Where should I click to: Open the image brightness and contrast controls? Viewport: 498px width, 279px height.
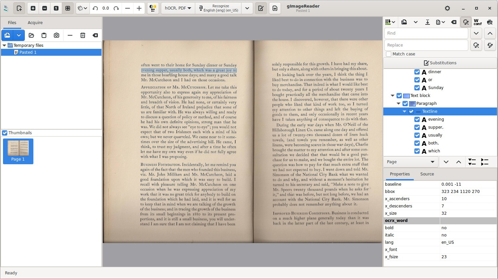(152, 8)
